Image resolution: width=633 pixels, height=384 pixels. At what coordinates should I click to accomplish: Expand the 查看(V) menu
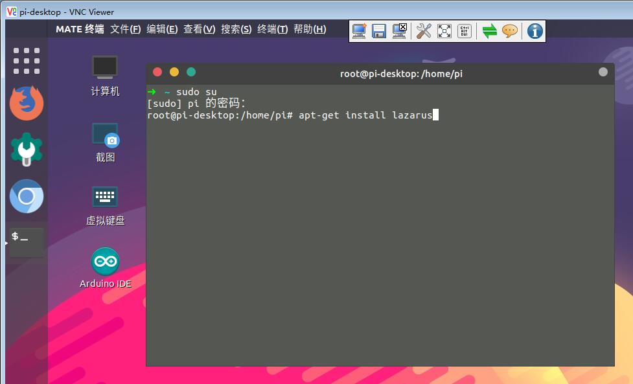tap(199, 29)
